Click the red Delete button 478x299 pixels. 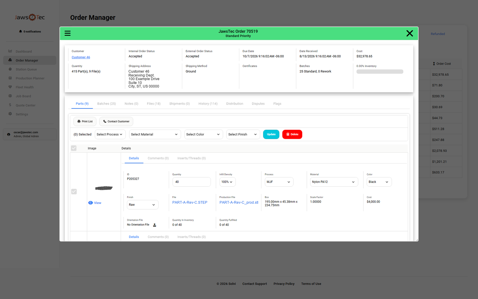(x=292, y=134)
